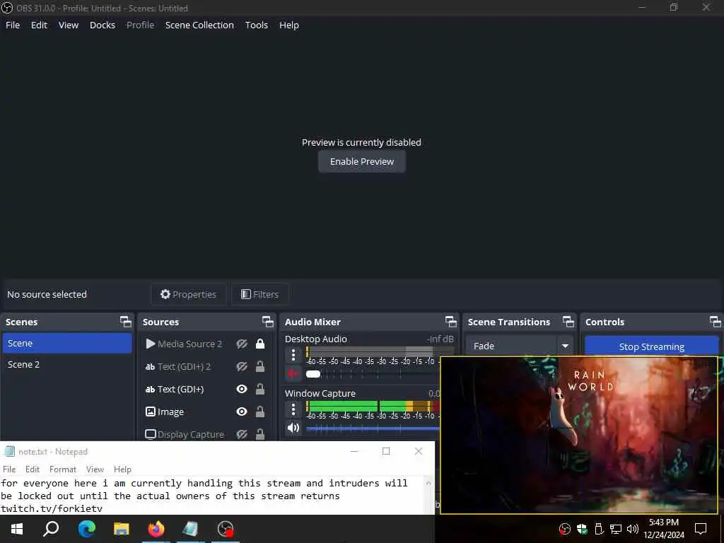The height and width of the screenshot is (543, 724).
Task: Open Windows Start menu
Action: pos(17,529)
